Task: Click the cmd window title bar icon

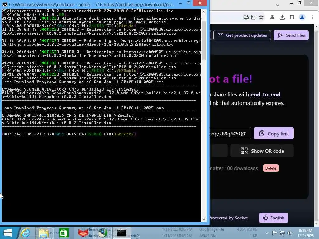Action: click(5, 4)
